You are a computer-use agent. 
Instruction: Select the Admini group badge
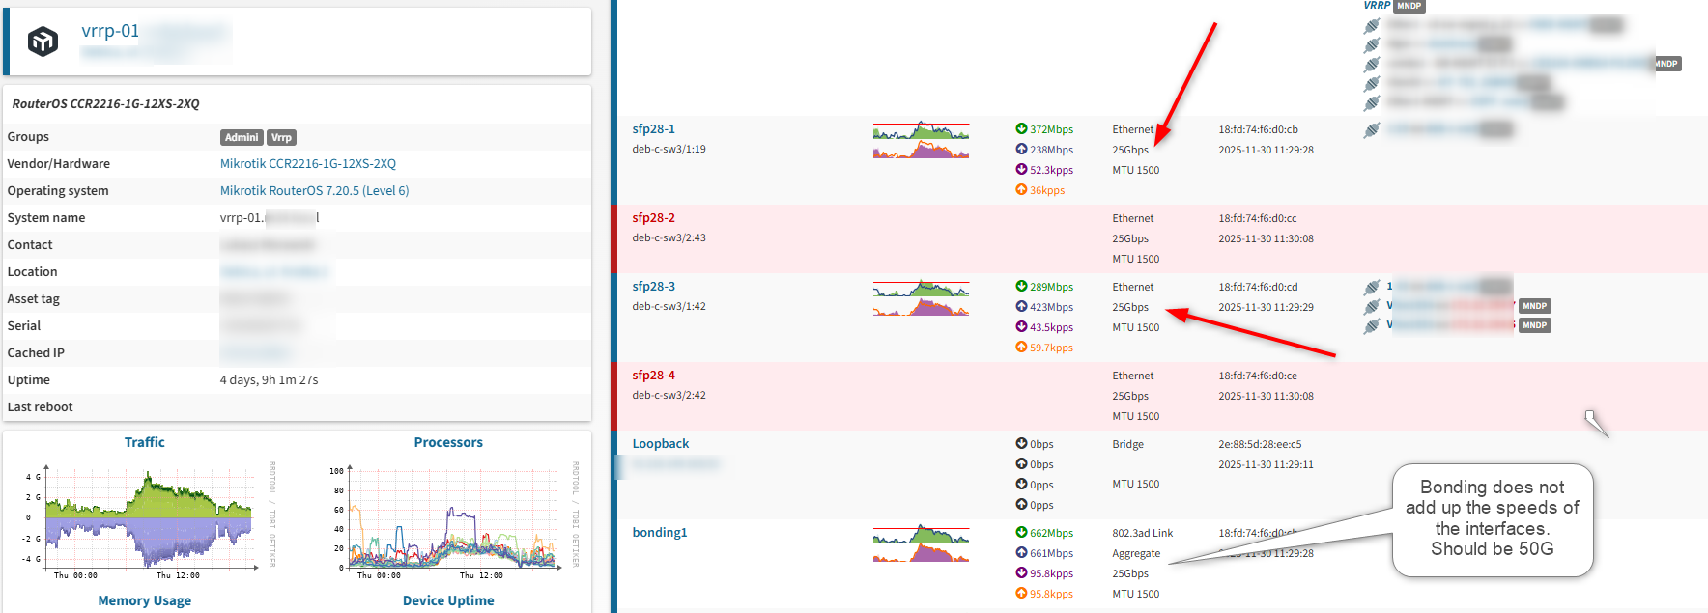[241, 138]
